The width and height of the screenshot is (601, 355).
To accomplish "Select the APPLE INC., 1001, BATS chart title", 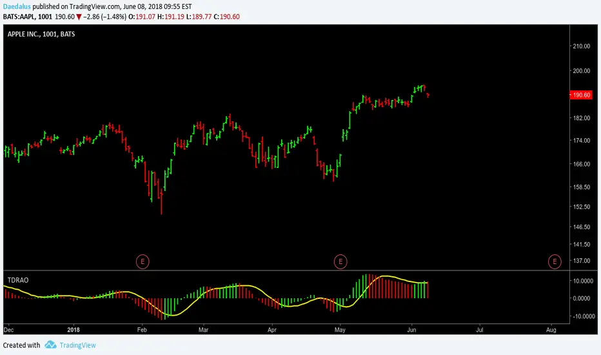I will 41,34.
